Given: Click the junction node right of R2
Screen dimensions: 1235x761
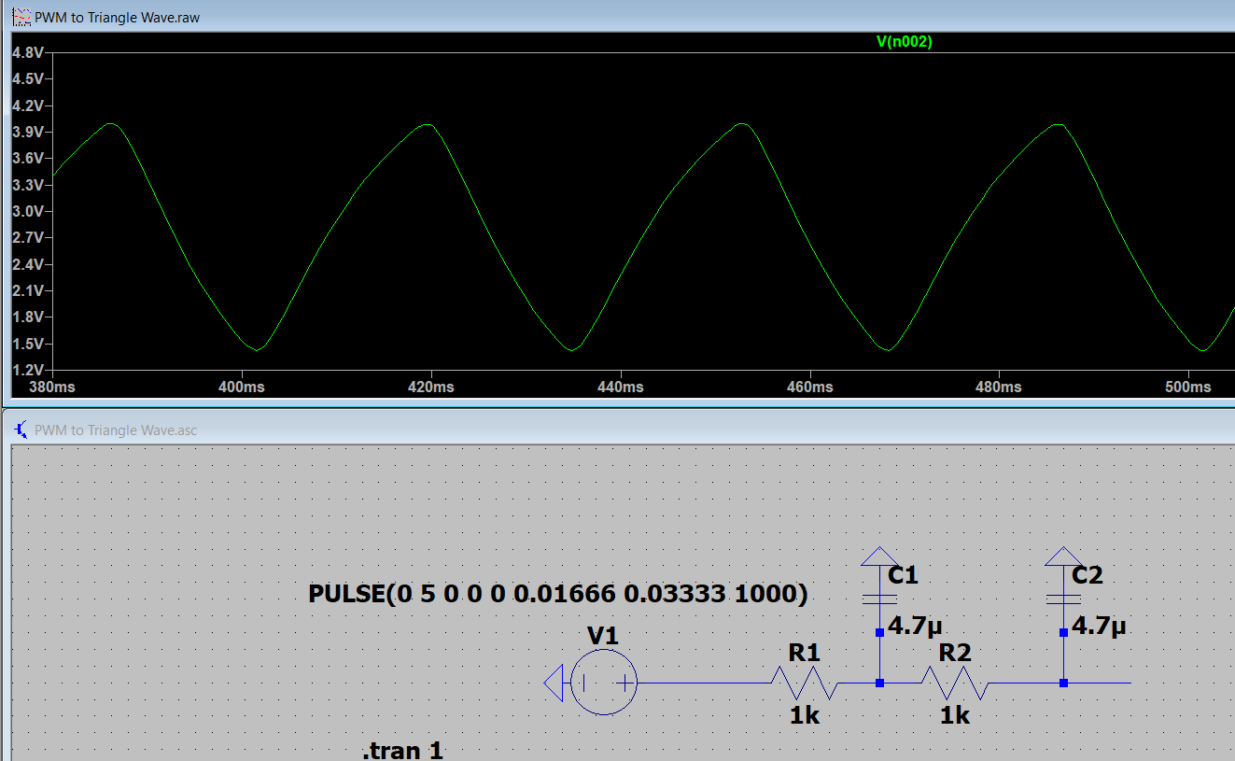Looking at the screenshot, I should tap(1063, 683).
